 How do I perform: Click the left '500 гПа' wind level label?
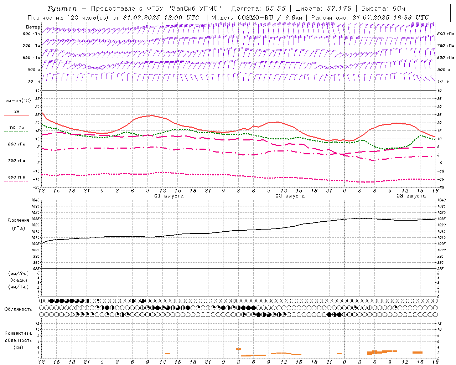[31, 34]
